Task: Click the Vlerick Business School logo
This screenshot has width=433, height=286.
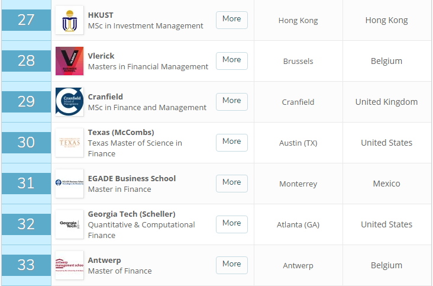Action: [x=69, y=61]
